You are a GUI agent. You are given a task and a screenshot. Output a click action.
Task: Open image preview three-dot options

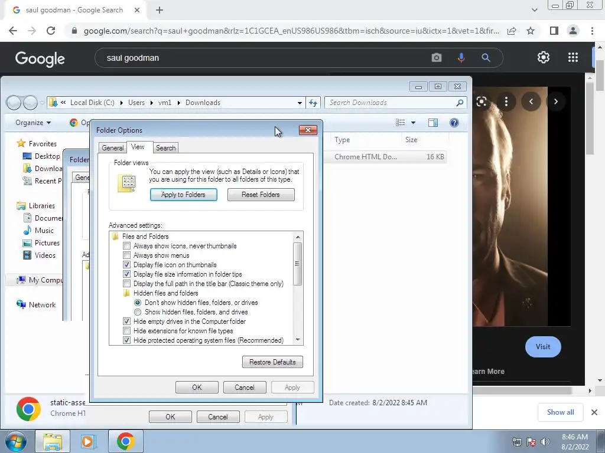(x=506, y=101)
